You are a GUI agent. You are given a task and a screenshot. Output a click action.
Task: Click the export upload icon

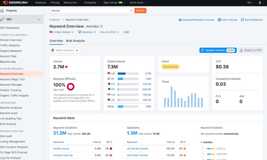pos(241,50)
